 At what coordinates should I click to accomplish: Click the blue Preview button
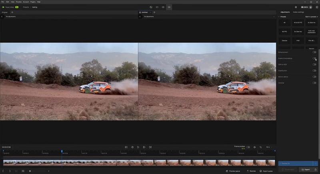pyautogui.click(x=296, y=163)
